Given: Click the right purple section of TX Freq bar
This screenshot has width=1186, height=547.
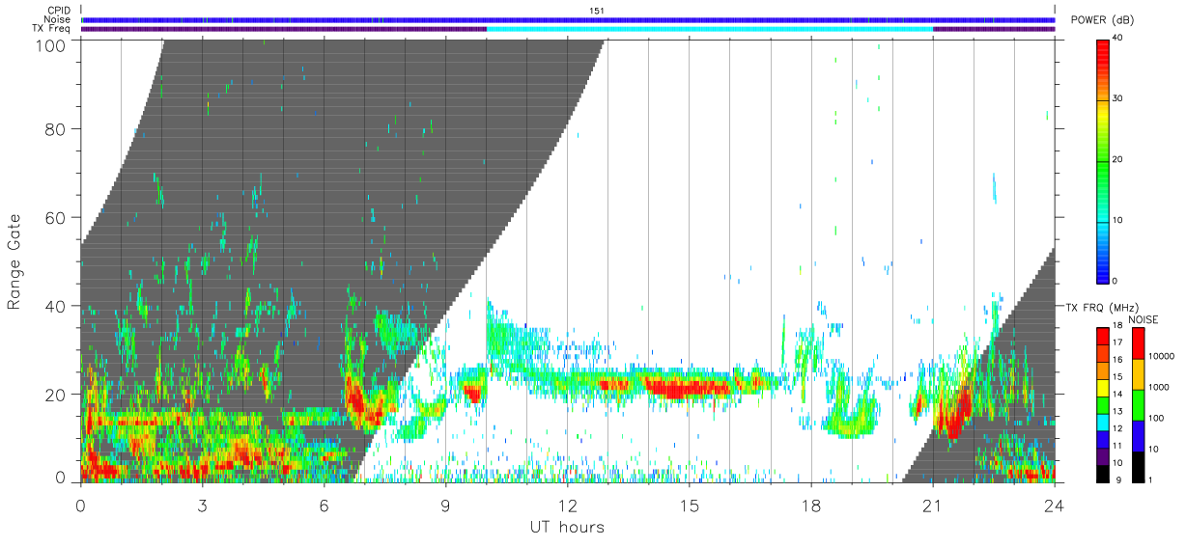Looking at the screenshot, I should pos(994,29).
